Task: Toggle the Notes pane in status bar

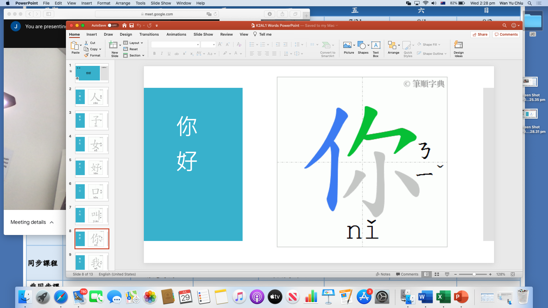Action: click(x=383, y=274)
